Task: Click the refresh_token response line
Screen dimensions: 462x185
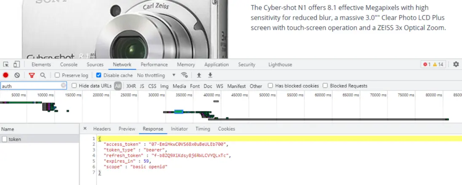Action: point(167,155)
